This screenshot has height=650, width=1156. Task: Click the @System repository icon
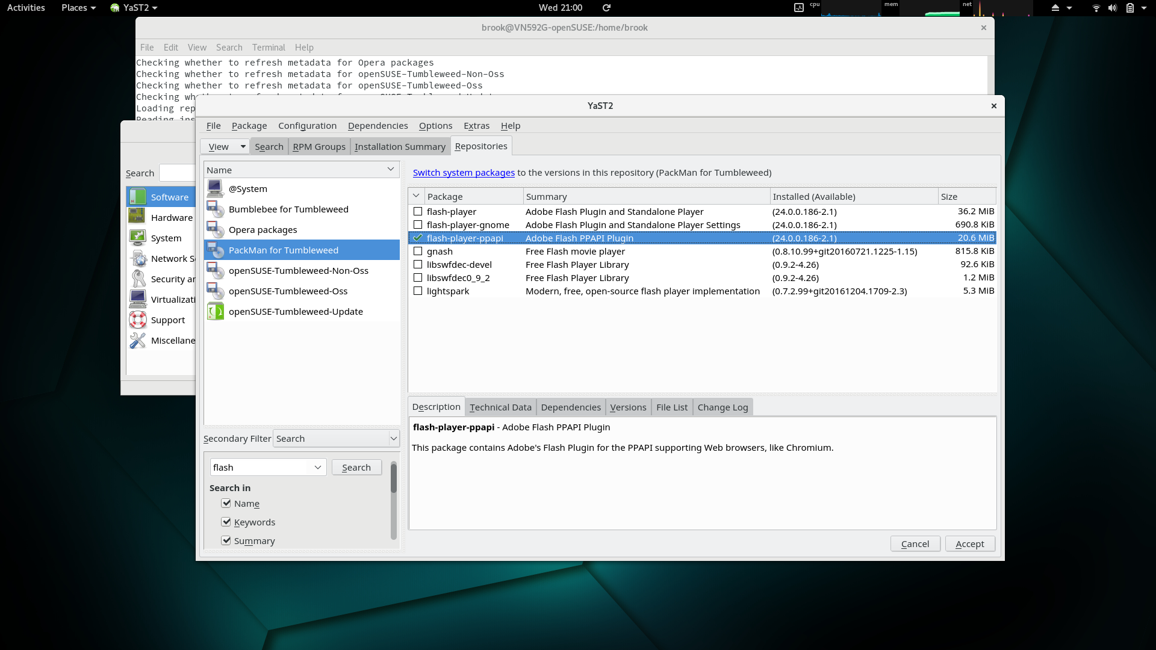[215, 189]
